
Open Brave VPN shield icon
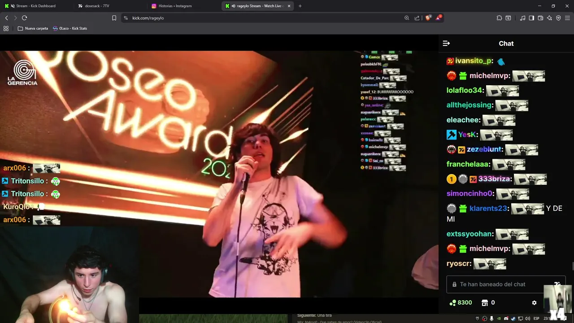pos(558,18)
